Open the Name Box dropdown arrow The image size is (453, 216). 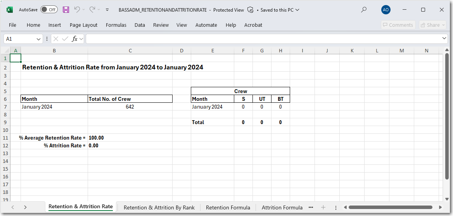39,39
